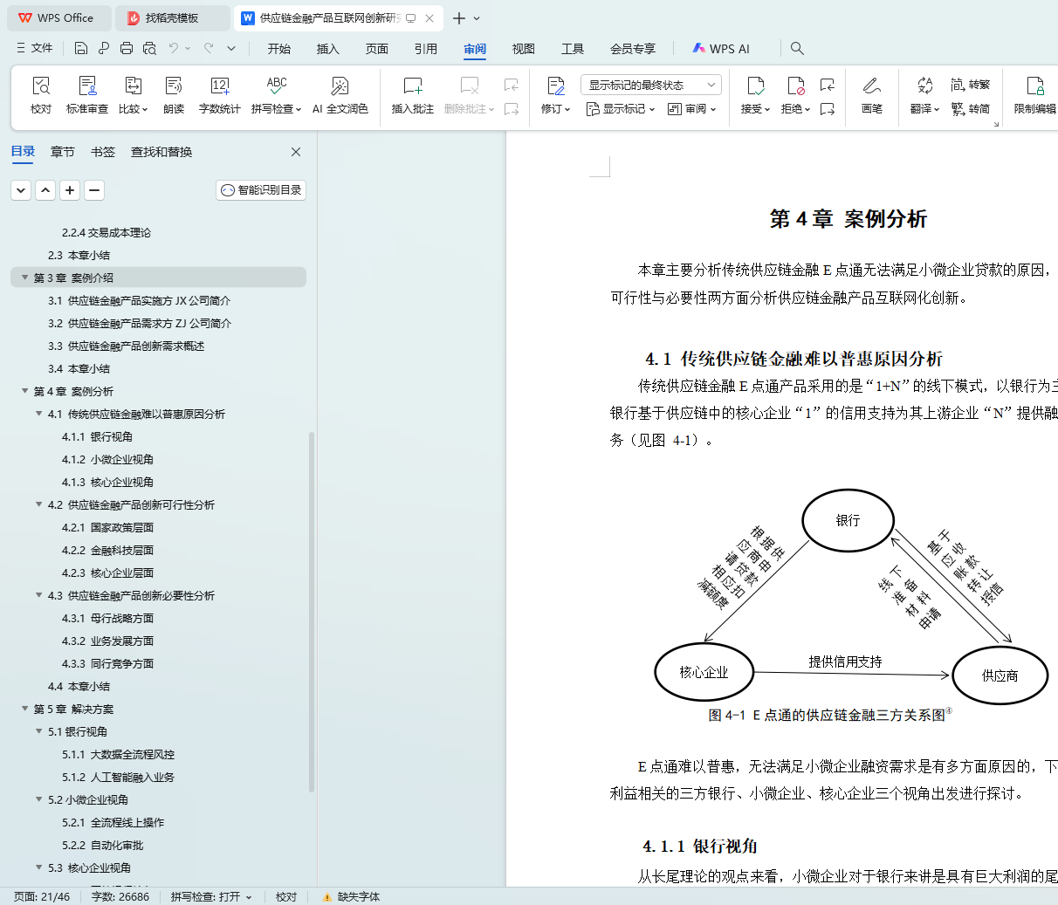This screenshot has height=905, width=1058.
Task: Go to 5.1.1 大数据全流程风控 heading
Action: tap(118, 754)
